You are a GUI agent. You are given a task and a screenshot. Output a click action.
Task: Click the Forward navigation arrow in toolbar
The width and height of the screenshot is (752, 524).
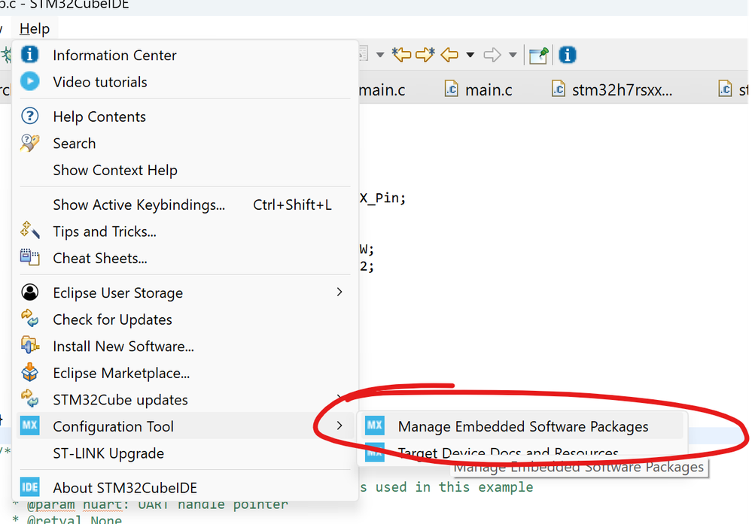492,55
